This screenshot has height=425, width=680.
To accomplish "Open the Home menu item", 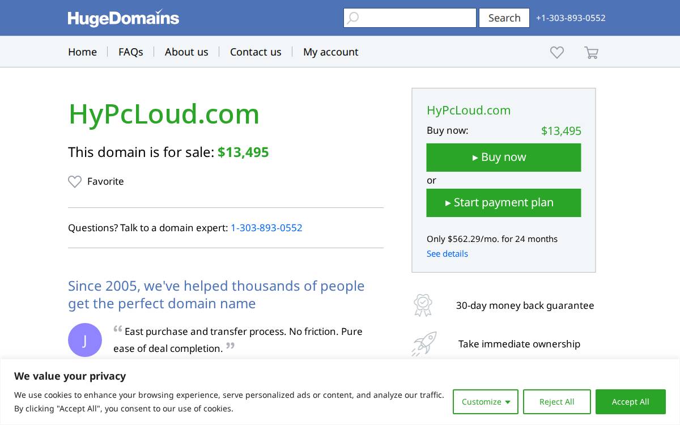I will [x=82, y=52].
